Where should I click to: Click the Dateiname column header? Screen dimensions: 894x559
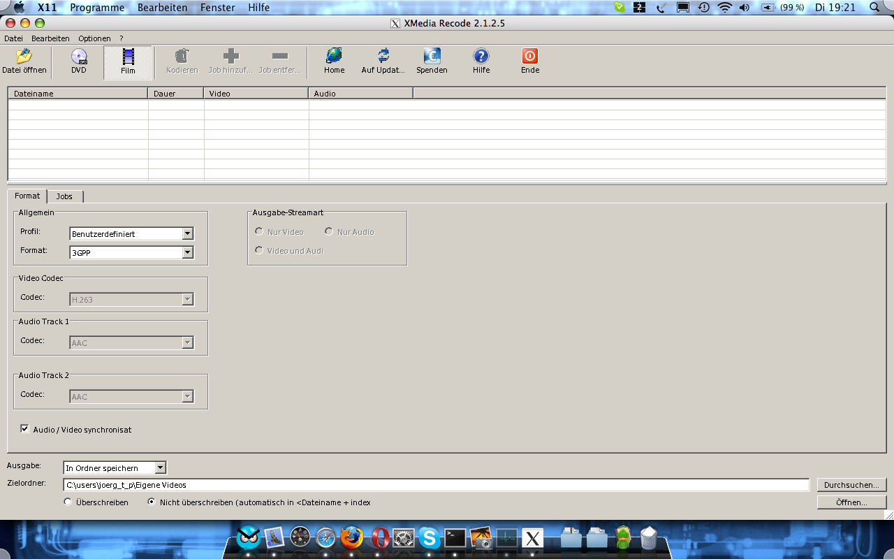pos(78,93)
